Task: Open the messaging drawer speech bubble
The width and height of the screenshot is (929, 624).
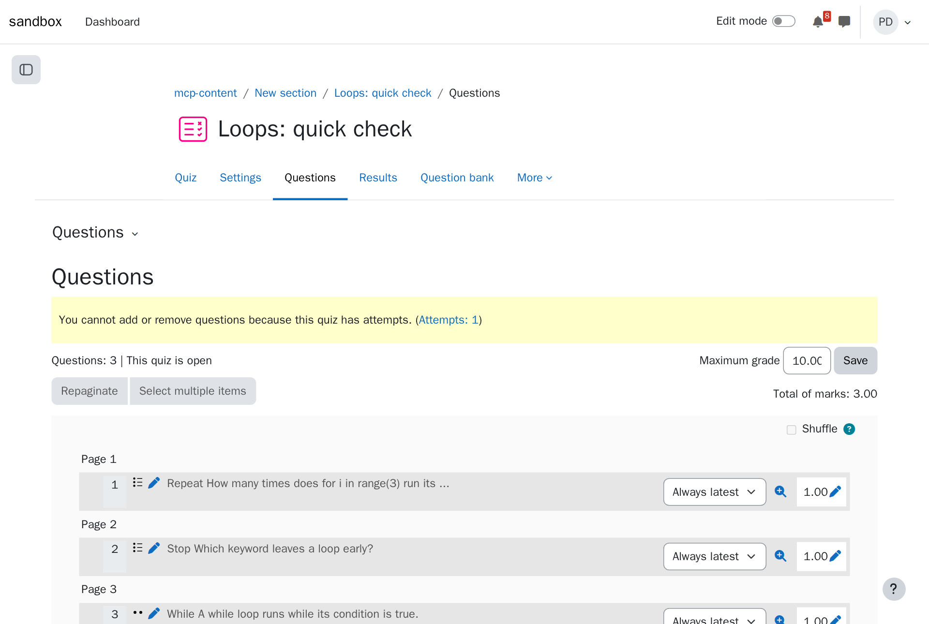Action: pyautogui.click(x=844, y=22)
